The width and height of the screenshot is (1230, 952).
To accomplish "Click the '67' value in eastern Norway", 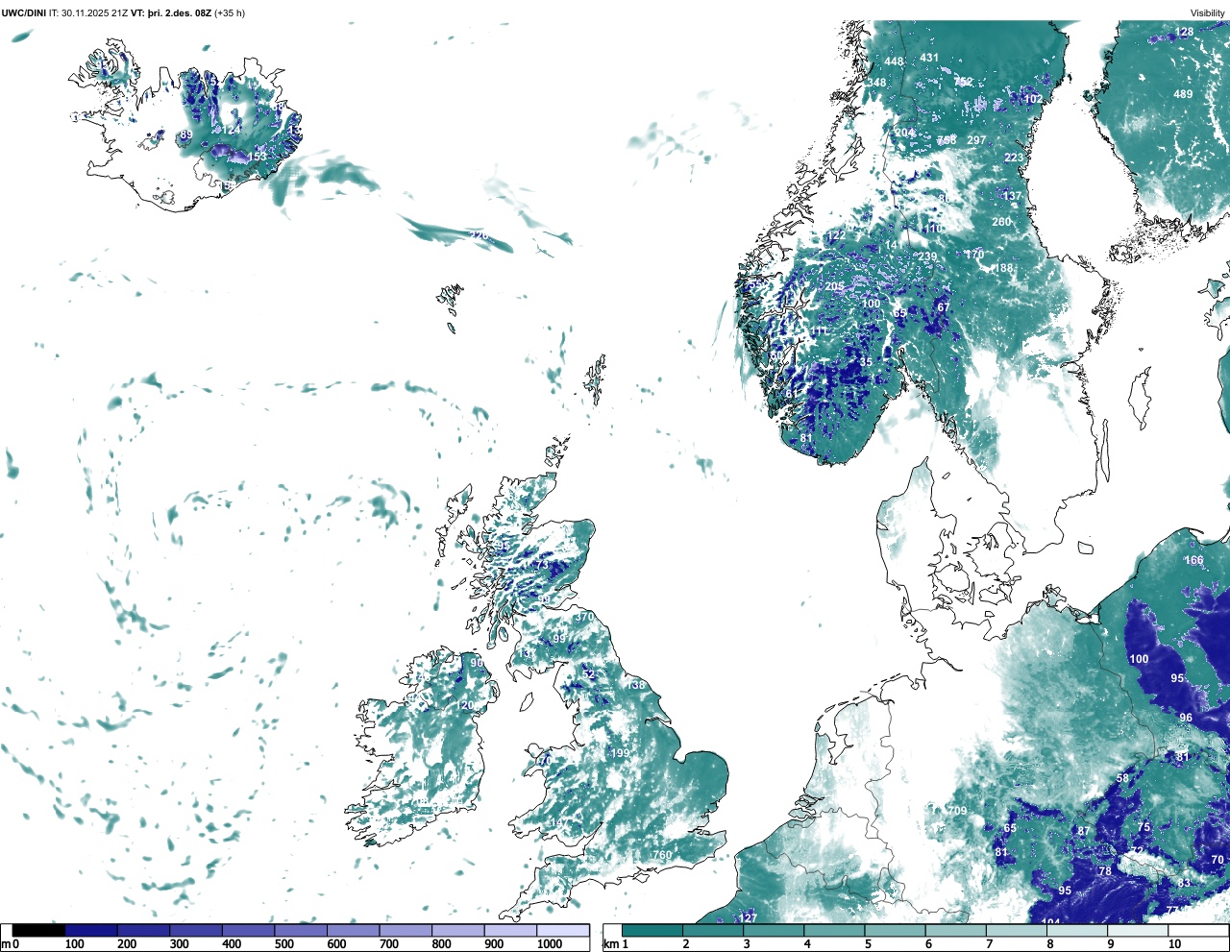I will pyautogui.click(x=944, y=307).
